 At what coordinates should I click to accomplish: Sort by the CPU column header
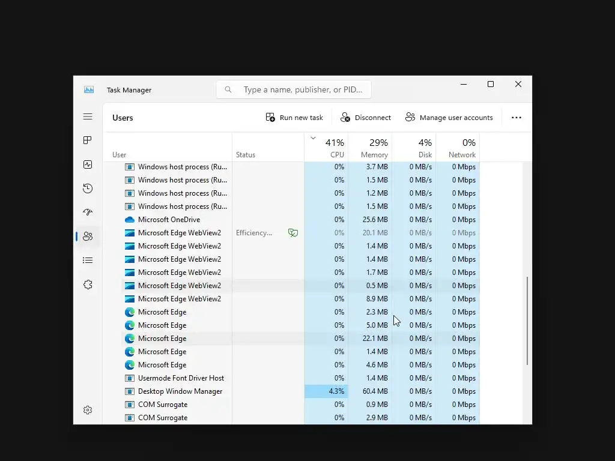326,148
